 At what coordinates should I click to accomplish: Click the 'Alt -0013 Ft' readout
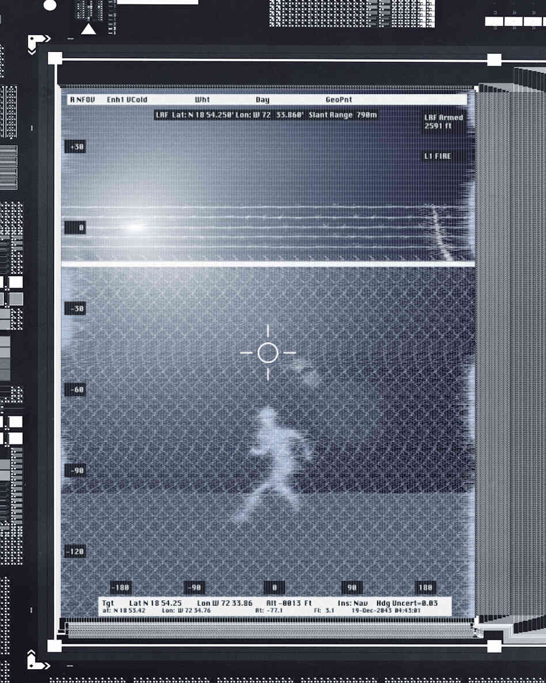click(289, 603)
